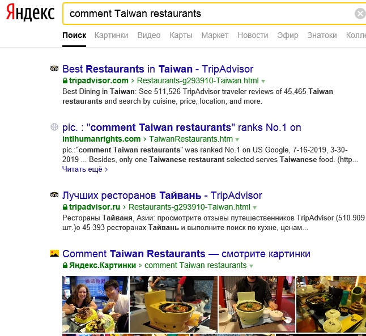The image size is (366, 336).
Task: Click the globe icon beside intlhumanrights result
Action: point(54,127)
